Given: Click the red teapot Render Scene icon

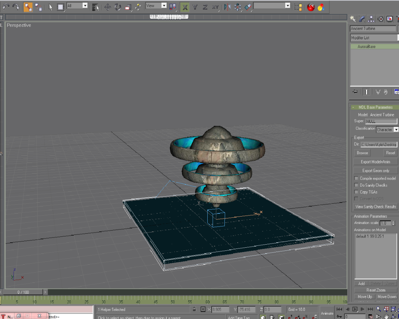Looking at the screenshot, I should point(311,7).
